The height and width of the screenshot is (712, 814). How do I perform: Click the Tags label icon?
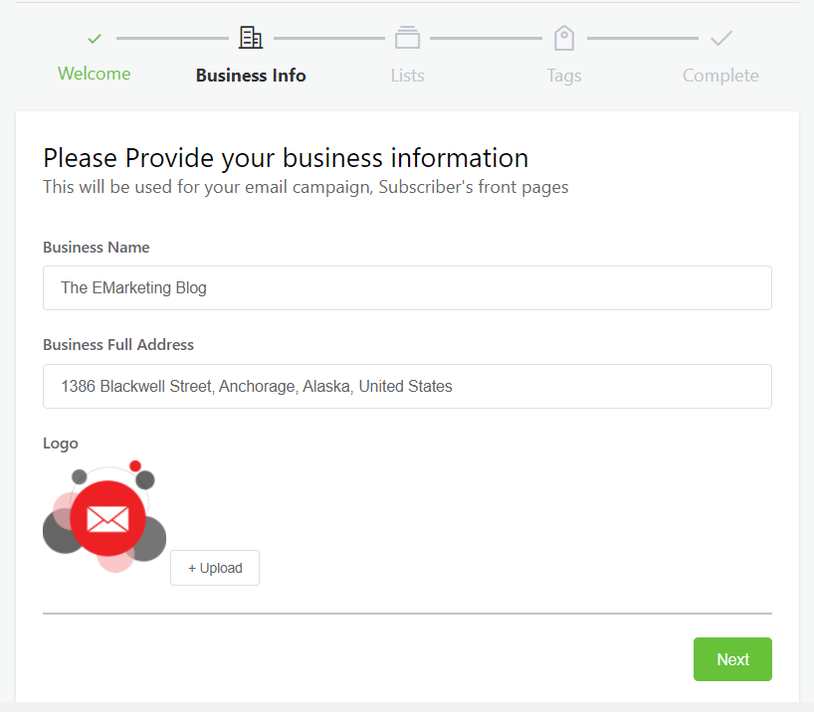tap(564, 38)
